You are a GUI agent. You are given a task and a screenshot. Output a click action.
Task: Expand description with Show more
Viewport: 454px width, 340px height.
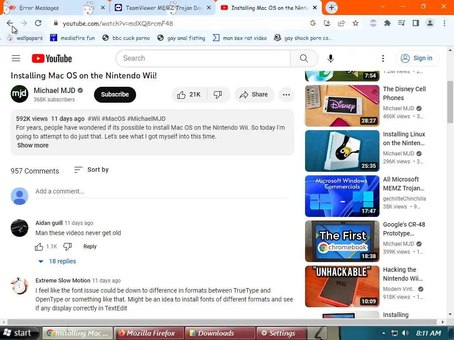click(33, 145)
